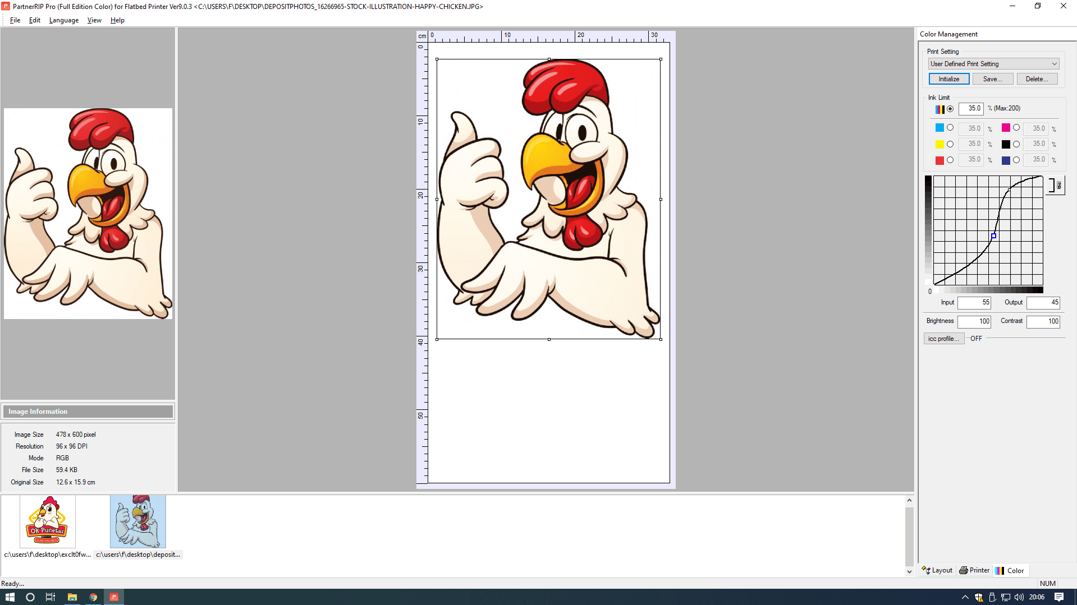This screenshot has width=1077, height=605.
Task: Click the blue control point on the curve
Action: (993, 236)
